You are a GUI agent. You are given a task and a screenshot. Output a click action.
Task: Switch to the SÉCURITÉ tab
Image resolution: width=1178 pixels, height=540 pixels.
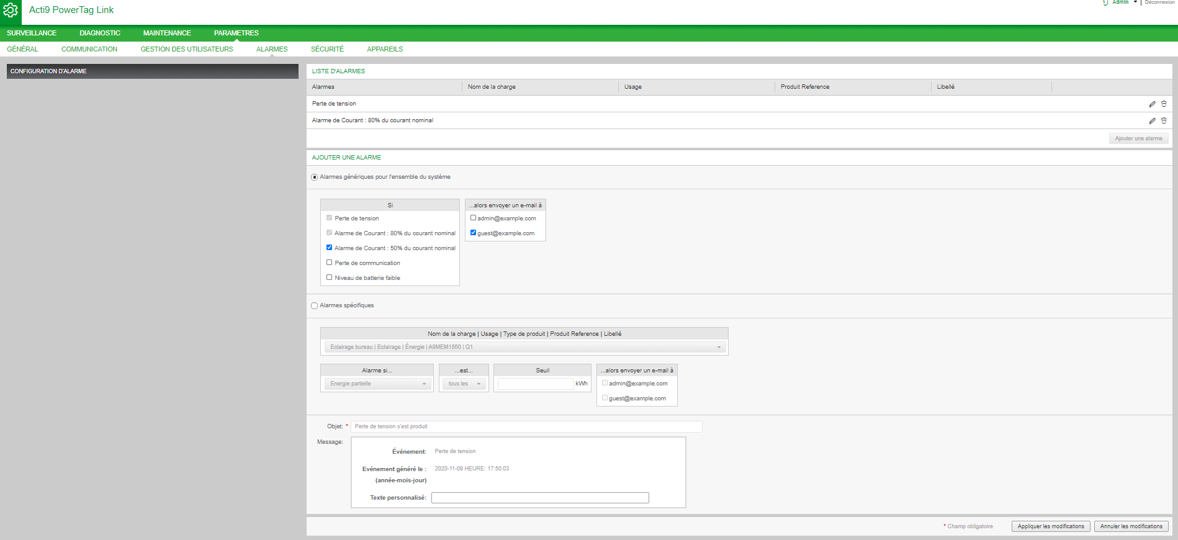click(x=327, y=49)
